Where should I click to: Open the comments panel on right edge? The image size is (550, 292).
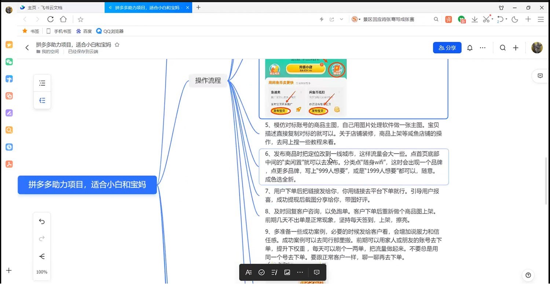pos(540,76)
